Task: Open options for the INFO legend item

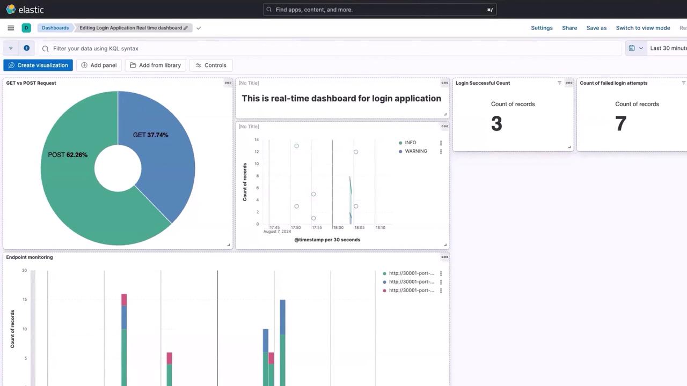Action: 441,143
